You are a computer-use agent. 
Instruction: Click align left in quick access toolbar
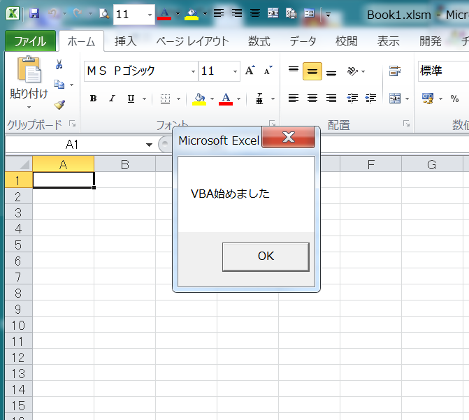pyautogui.click(x=219, y=13)
